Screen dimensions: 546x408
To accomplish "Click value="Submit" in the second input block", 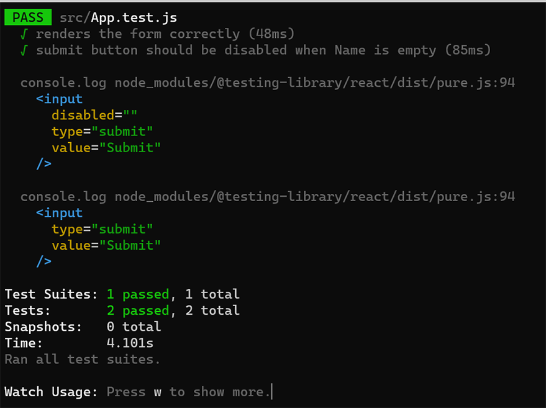I will pyautogui.click(x=106, y=245).
